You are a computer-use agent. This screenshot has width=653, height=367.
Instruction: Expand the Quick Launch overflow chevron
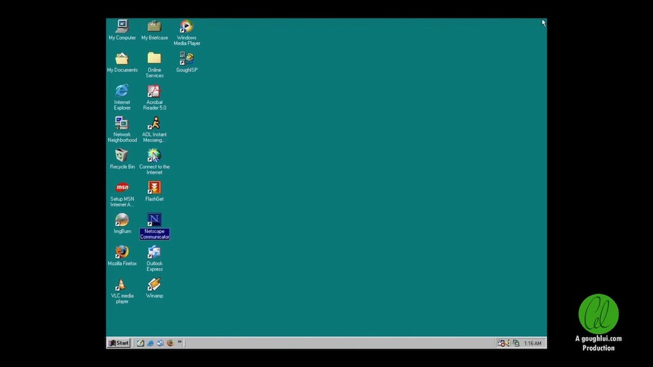(x=180, y=342)
